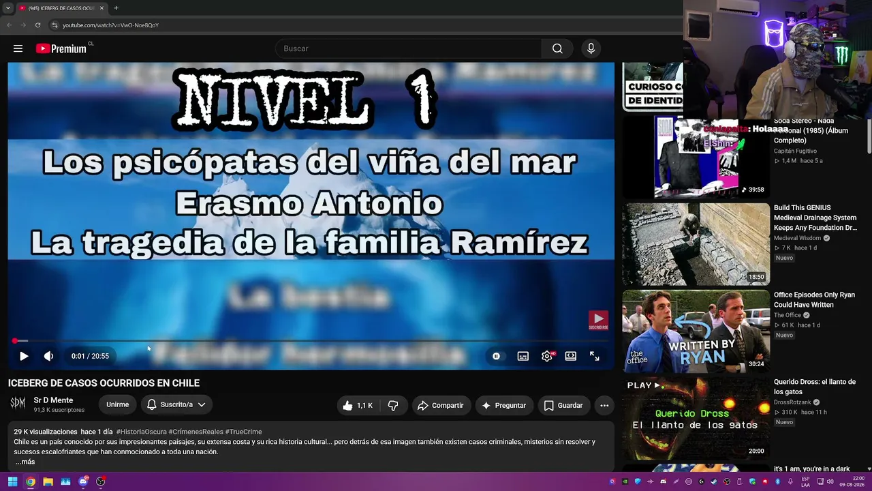Viewport: 872px width, 491px height.
Task: Open File Explorer from the taskbar
Action: pyautogui.click(x=48, y=481)
